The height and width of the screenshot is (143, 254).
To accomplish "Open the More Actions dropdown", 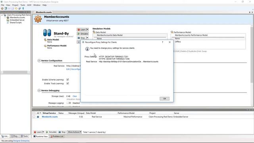I will (74, 132).
